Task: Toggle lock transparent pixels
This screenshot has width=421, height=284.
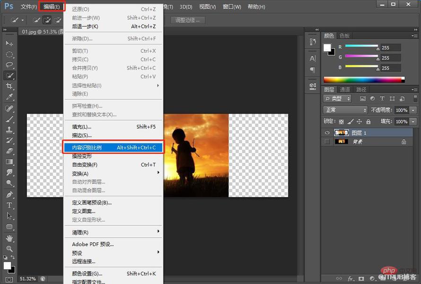Action: pos(341,122)
